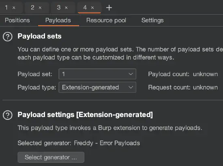Open the Positions tab

(17, 20)
